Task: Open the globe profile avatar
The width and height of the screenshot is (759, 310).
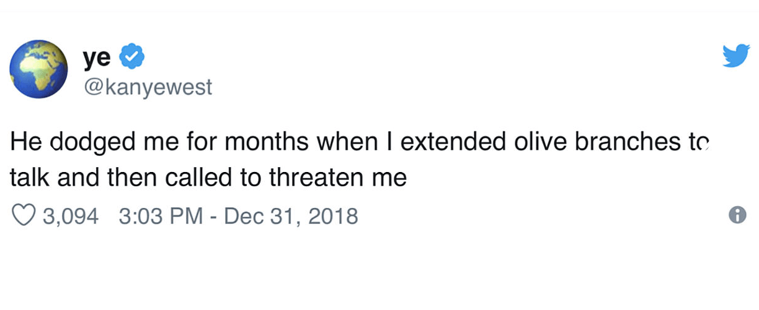Action: [40, 69]
